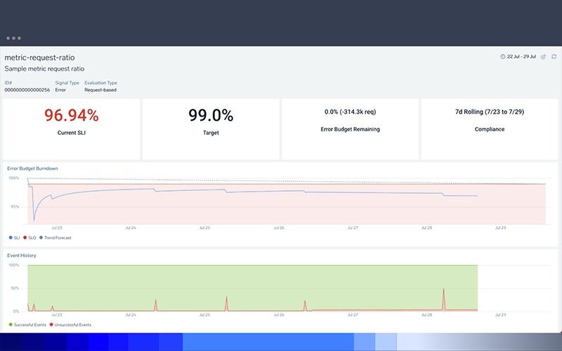562x351 pixels.
Task: Click the metric-request-ratio title
Action: pos(39,58)
